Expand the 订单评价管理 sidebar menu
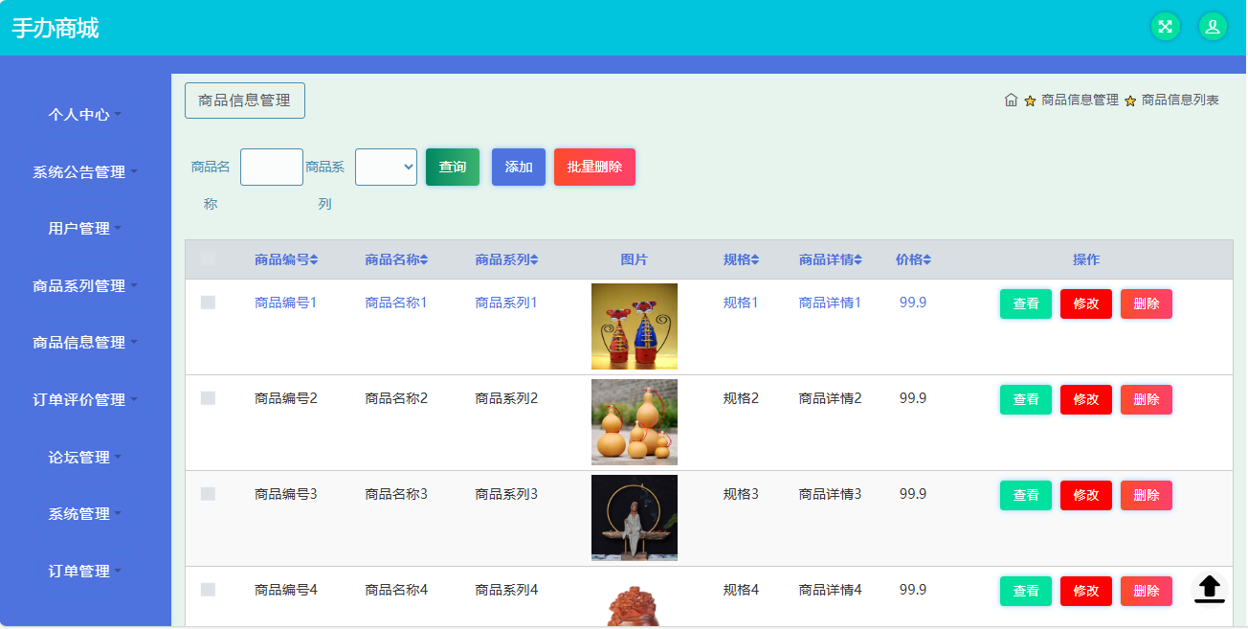1248x629 pixels. [85, 400]
